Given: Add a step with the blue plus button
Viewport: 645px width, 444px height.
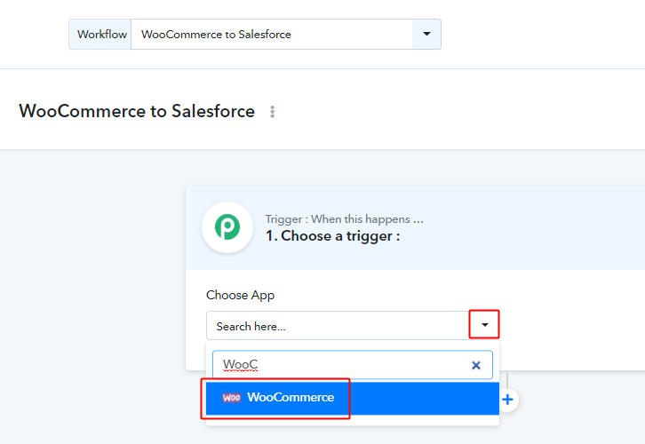Looking at the screenshot, I should point(507,400).
